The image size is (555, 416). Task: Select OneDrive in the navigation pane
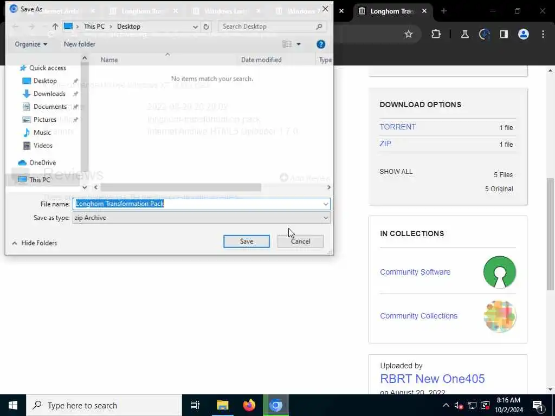click(x=42, y=162)
